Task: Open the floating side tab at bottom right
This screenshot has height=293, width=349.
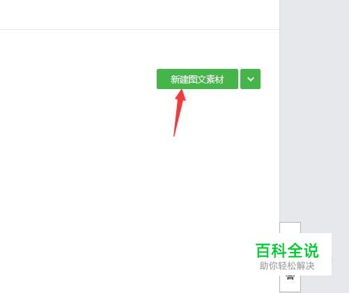Action: (x=290, y=257)
